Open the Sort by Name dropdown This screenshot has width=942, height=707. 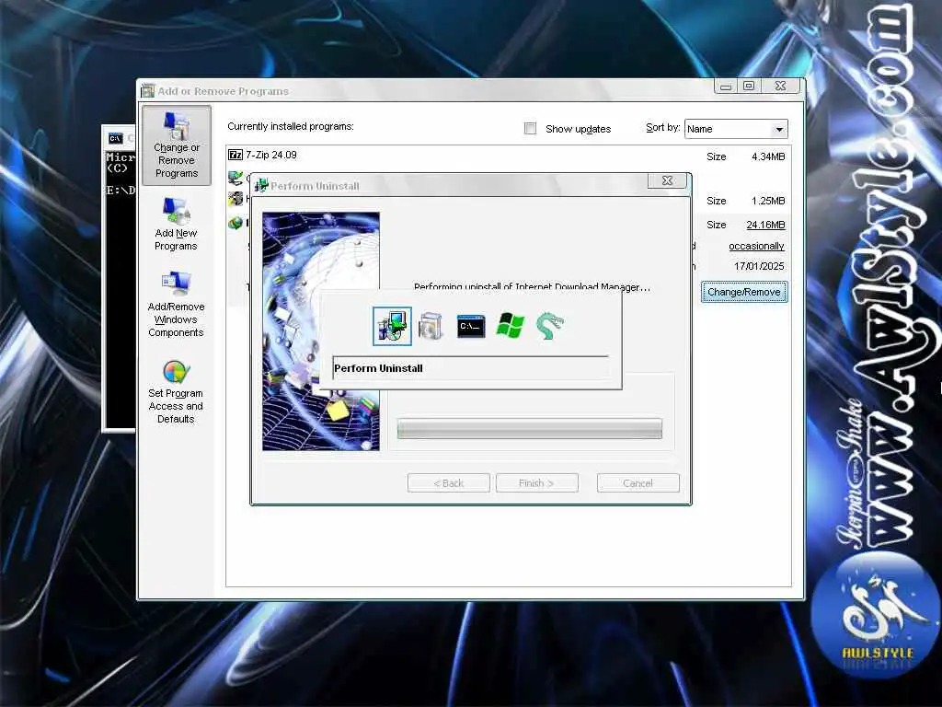(x=736, y=129)
